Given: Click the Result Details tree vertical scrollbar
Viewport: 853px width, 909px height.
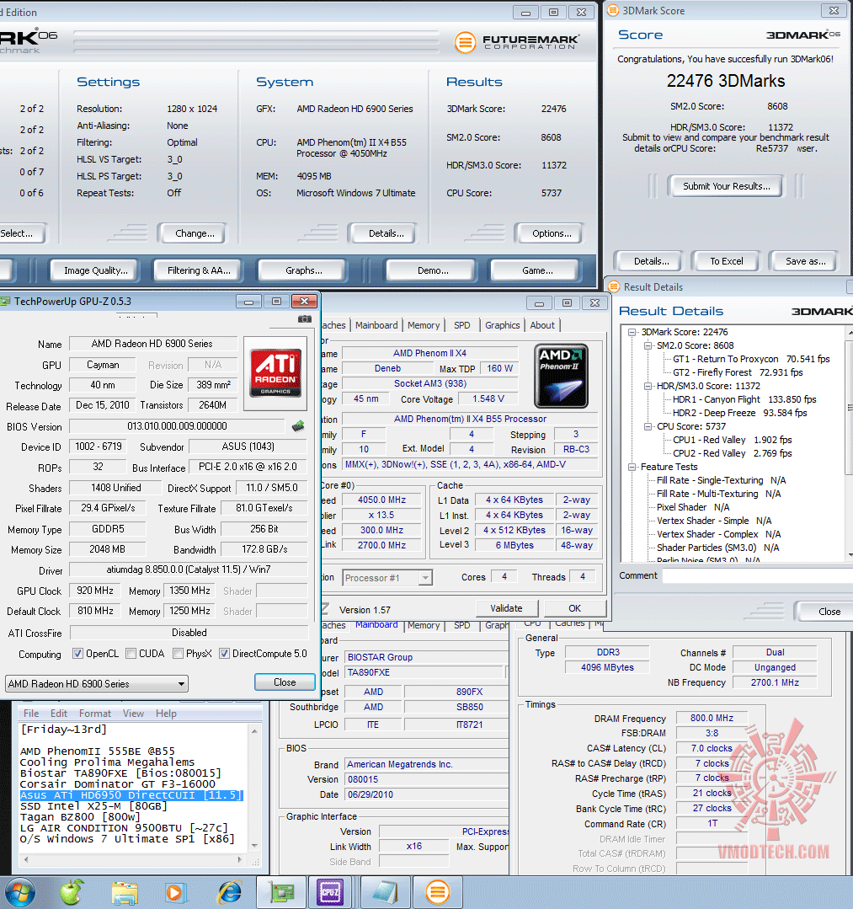Looking at the screenshot, I should pyautogui.click(x=850, y=443).
